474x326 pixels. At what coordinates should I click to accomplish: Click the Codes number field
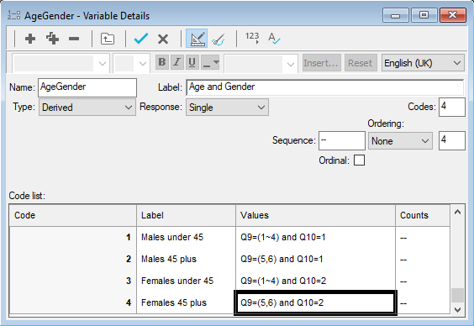pos(451,107)
